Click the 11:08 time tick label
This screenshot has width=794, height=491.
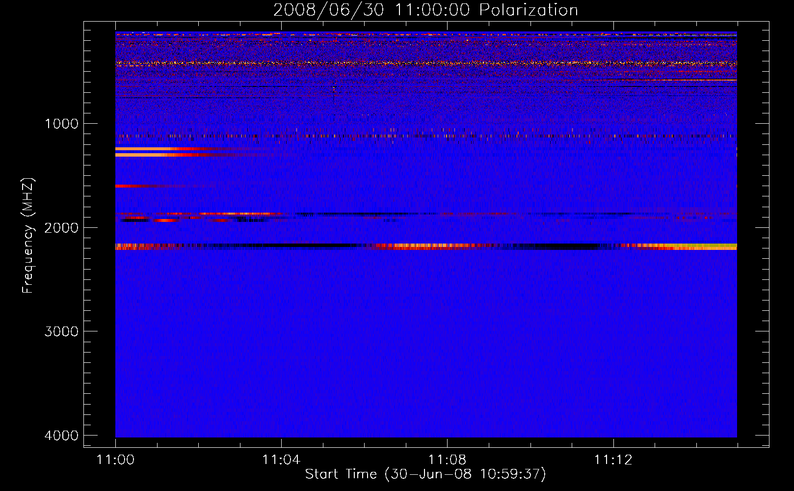[447, 460]
